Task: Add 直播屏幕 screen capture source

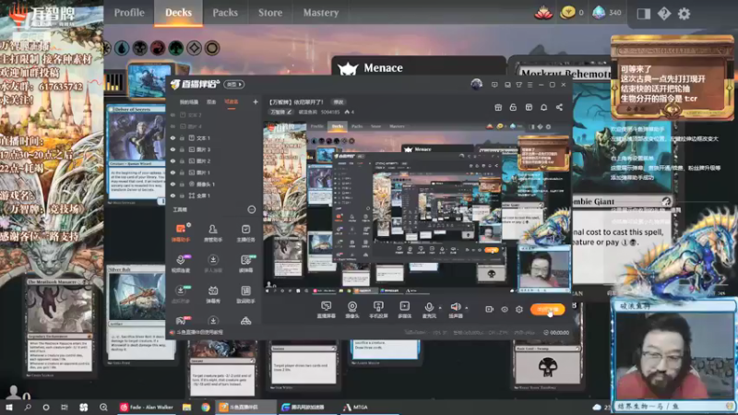Action: [326, 310]
